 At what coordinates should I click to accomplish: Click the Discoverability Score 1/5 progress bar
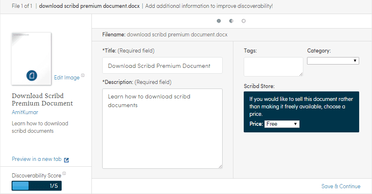[x=36, y=186]
